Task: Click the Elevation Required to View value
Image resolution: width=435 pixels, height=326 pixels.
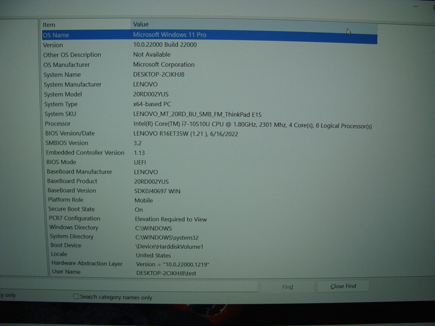Action: point(171,219)
